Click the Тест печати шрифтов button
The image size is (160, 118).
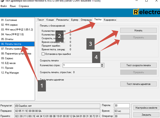(x=138, y=84)
